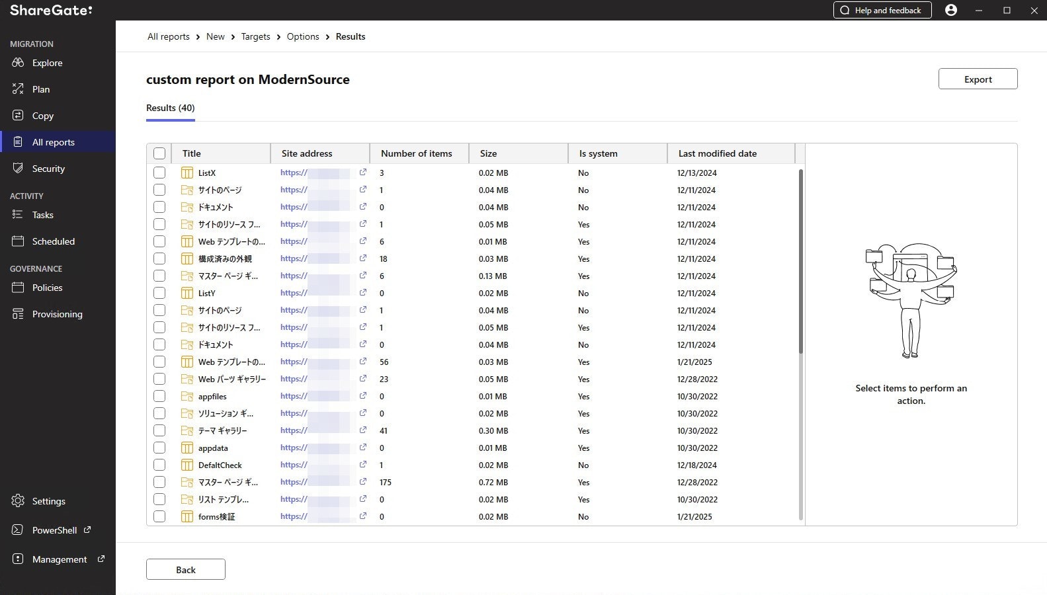Go to the Targets breadcrumb step
This screenshot has width=1047, height=595.
256,36
